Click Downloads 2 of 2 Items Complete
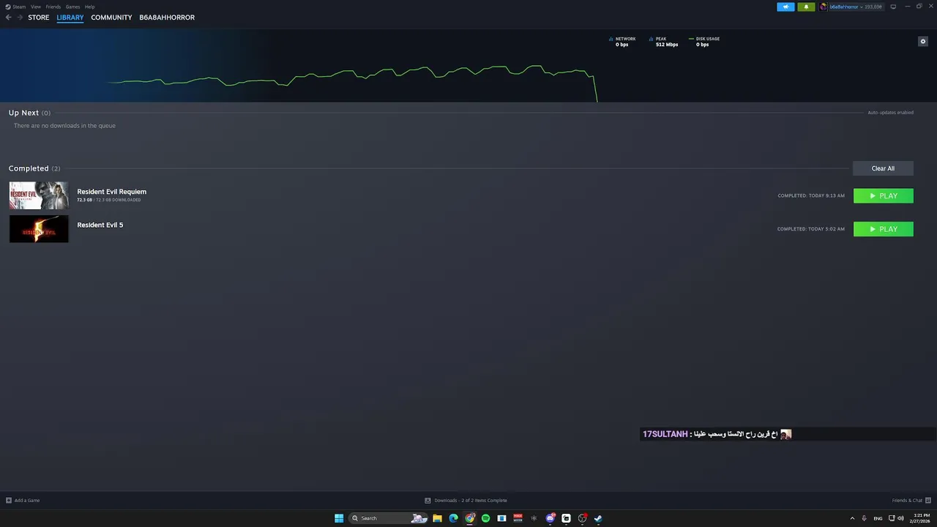This screenshot has width=937, height=527. click(x=466, y=501)
